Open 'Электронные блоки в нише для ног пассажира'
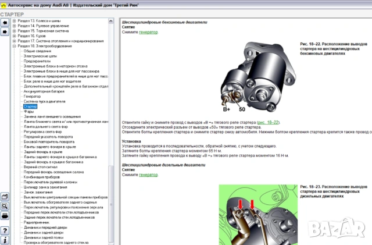 [x=62, y=72]
